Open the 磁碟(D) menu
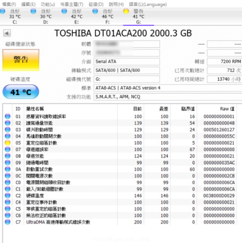Screen dimensions: 242x243 96,4
